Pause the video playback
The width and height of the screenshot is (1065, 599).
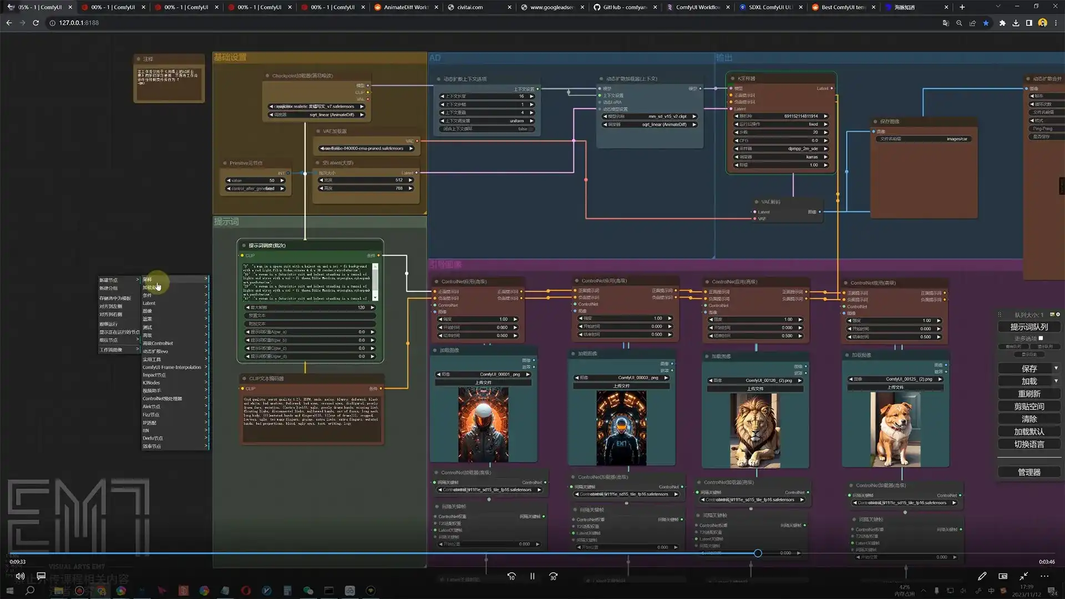(532, 576)
